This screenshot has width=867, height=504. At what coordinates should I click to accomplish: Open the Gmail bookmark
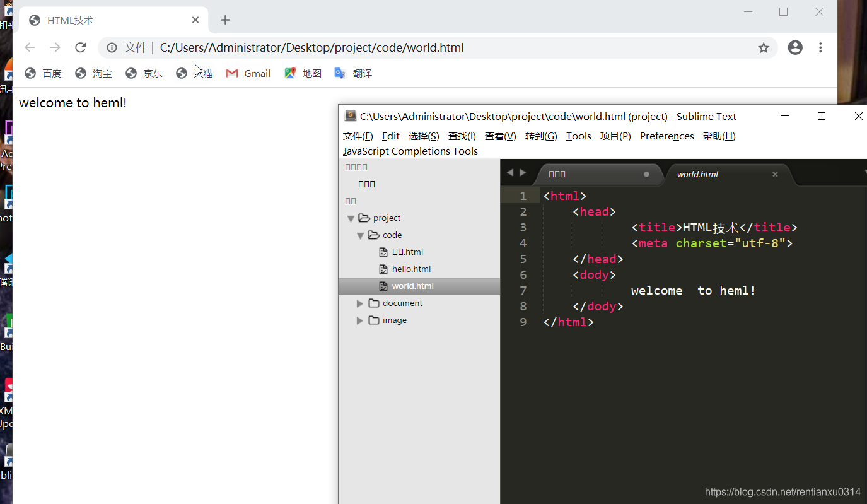(x=248, y=73)
